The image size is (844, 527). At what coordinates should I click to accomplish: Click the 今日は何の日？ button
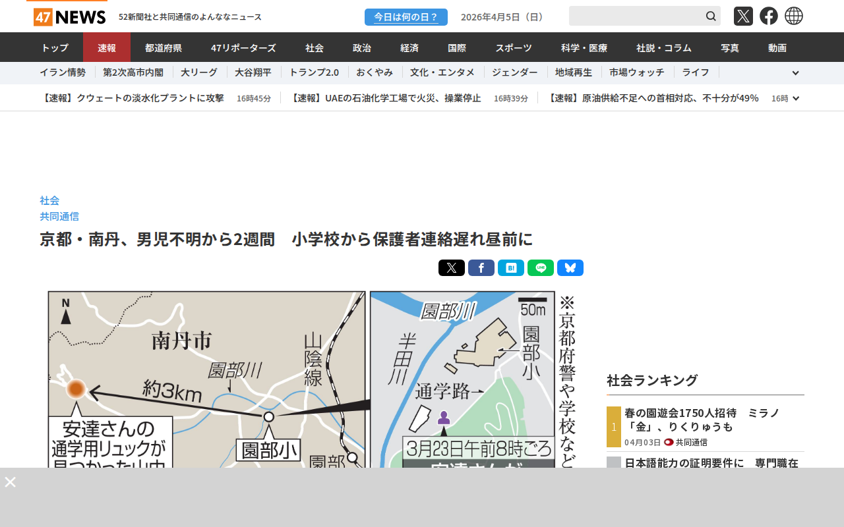tap(406, 17)
